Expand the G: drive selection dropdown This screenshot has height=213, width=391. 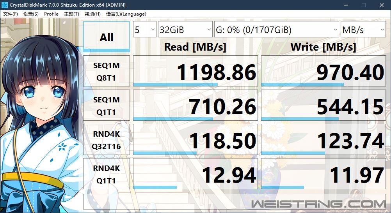(x=277, y=29)
